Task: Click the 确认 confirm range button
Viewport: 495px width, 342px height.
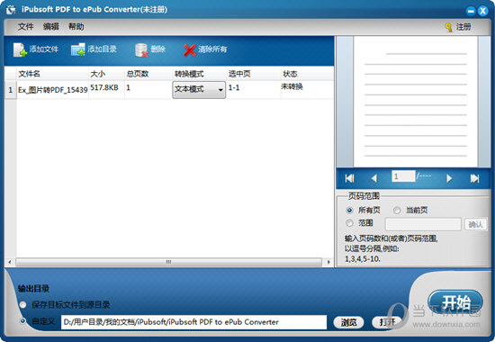Action: pyautogui.click(x=475, y=224)
